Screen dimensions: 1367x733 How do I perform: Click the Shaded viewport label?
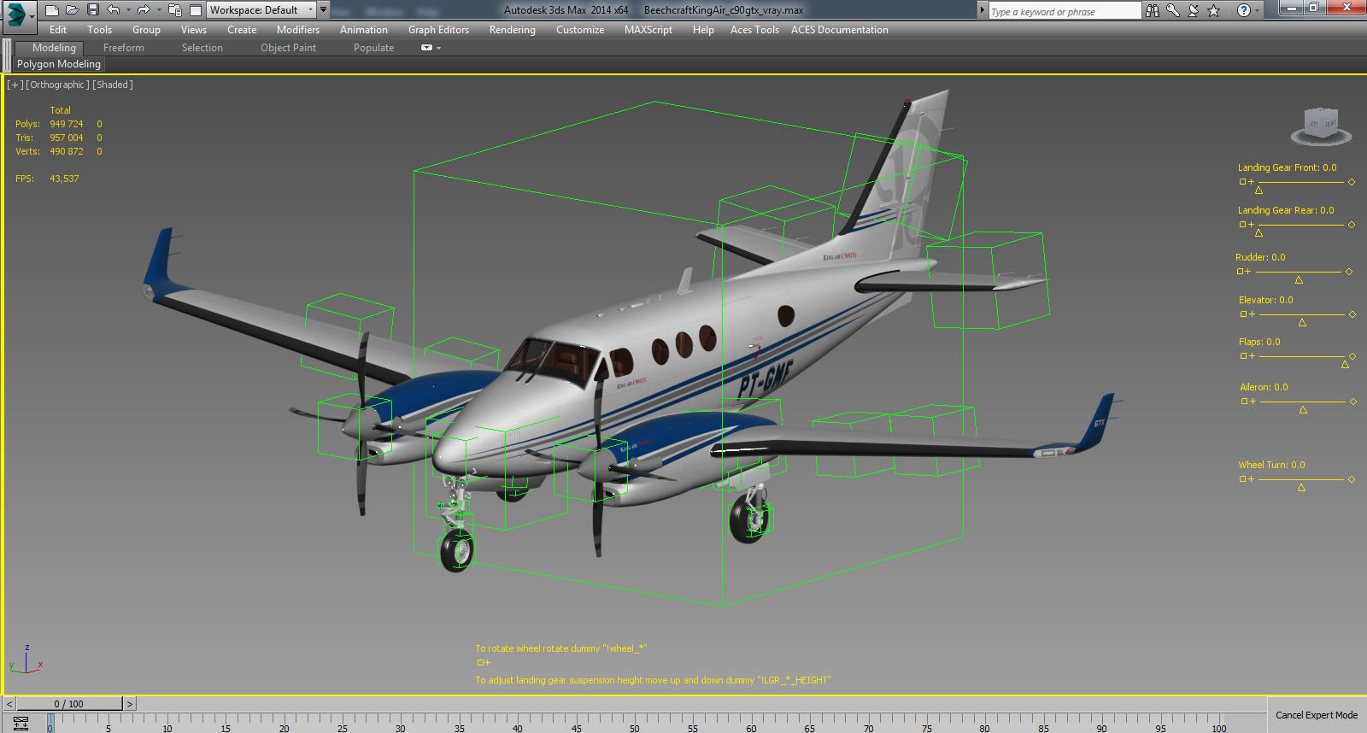[x=113, y=85]
